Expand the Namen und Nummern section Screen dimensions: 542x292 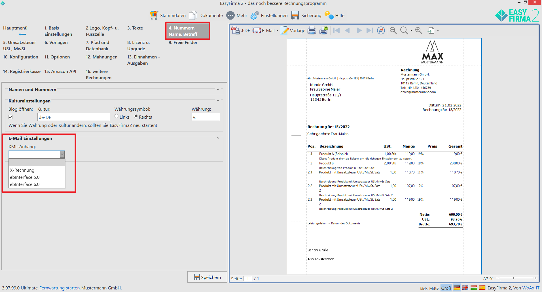(x=218, y=89)
